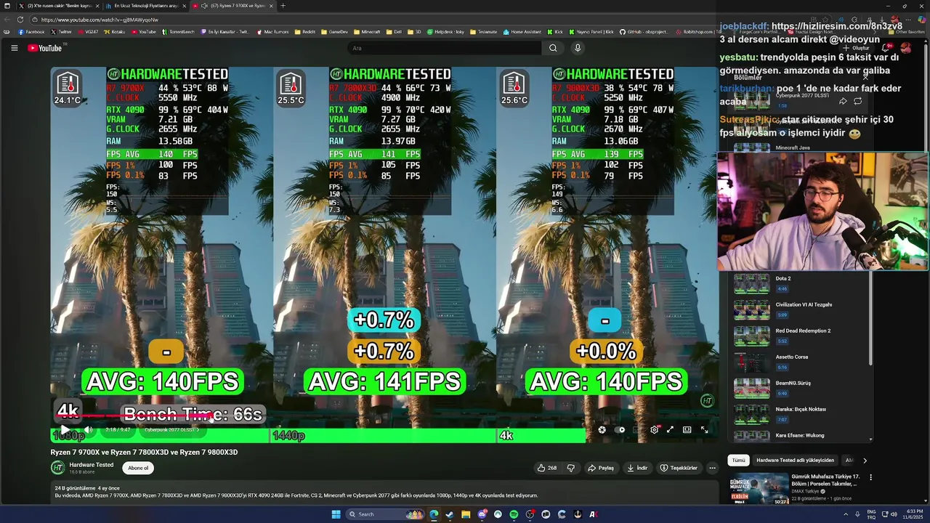Open the Windows Start menu
The width and height of the screenshot is (930, 523).
pyautogui.click(x=336, y=514)
